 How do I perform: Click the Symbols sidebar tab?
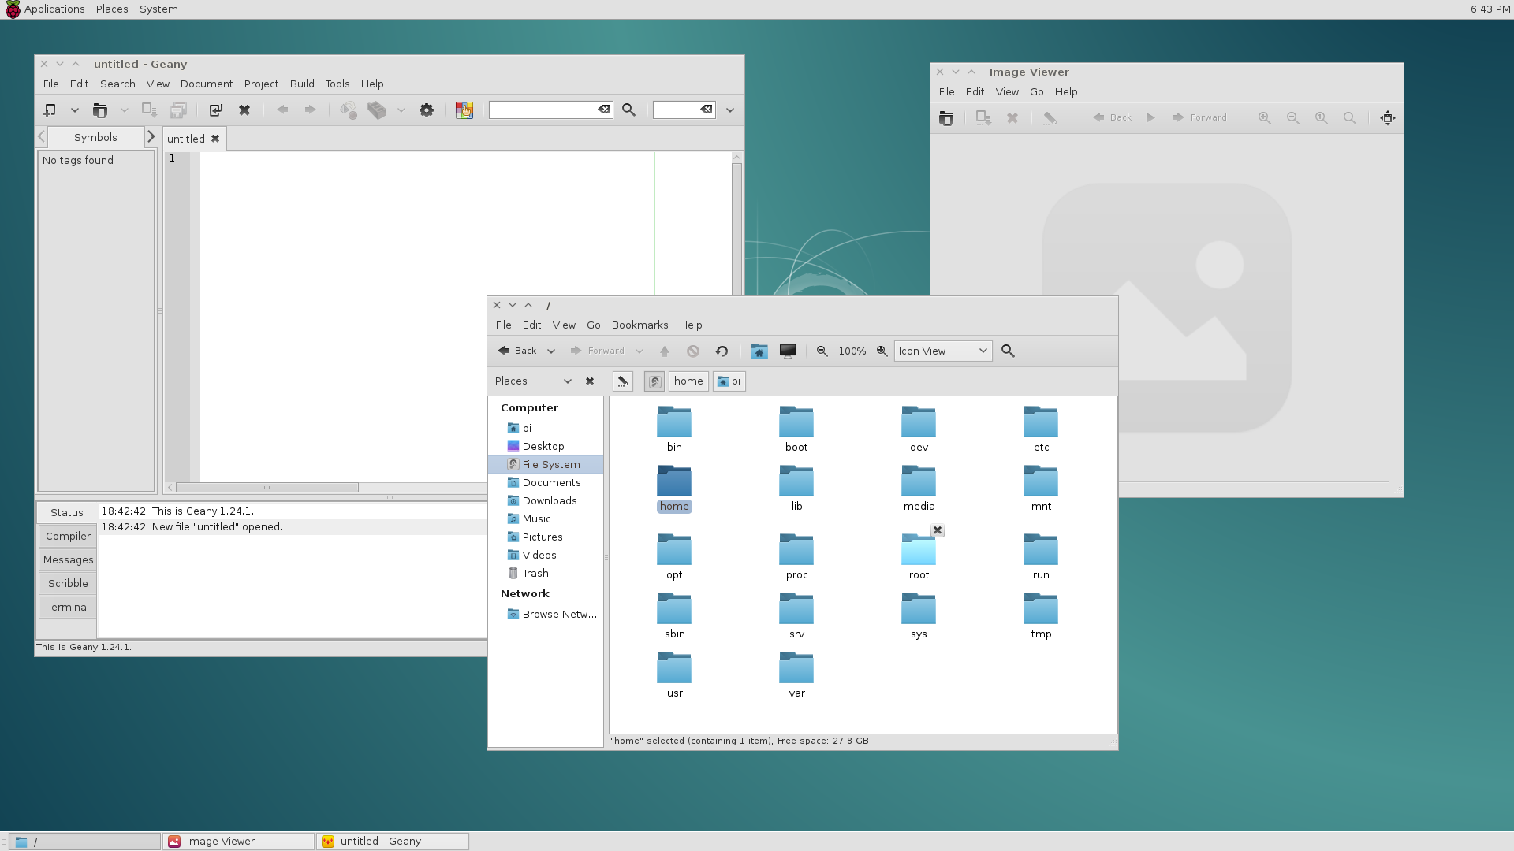pos(95,138)
